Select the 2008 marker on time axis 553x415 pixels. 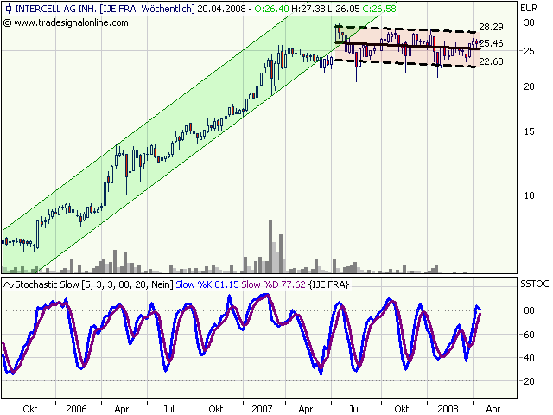[x=448, y=407]
